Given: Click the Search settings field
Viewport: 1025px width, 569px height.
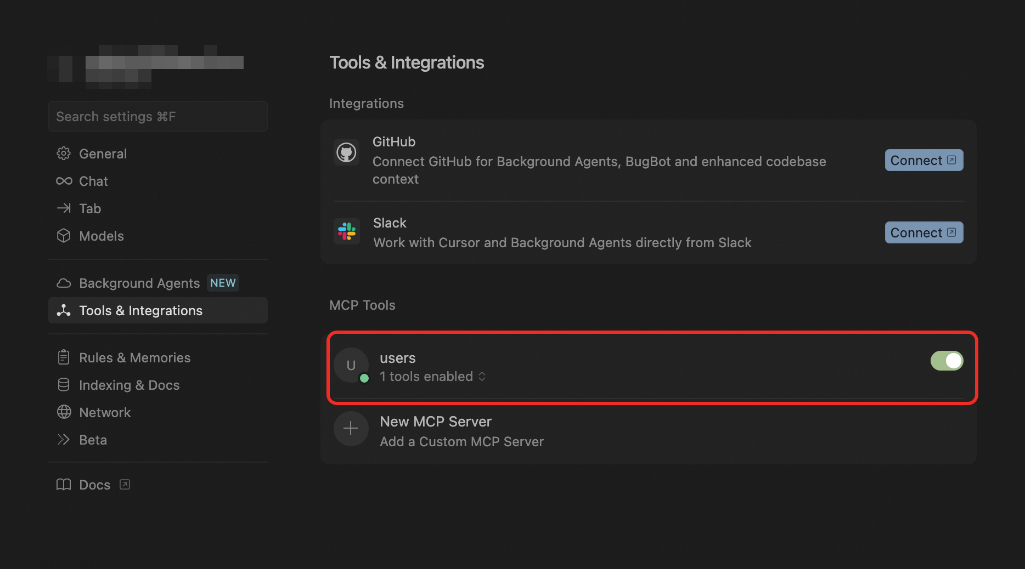Looking at the screenshot, I should tap(158, 116).
